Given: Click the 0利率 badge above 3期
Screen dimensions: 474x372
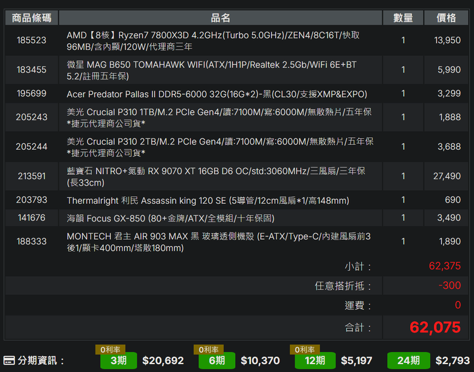Looking at the screenshot, I should tap(111, 350).
